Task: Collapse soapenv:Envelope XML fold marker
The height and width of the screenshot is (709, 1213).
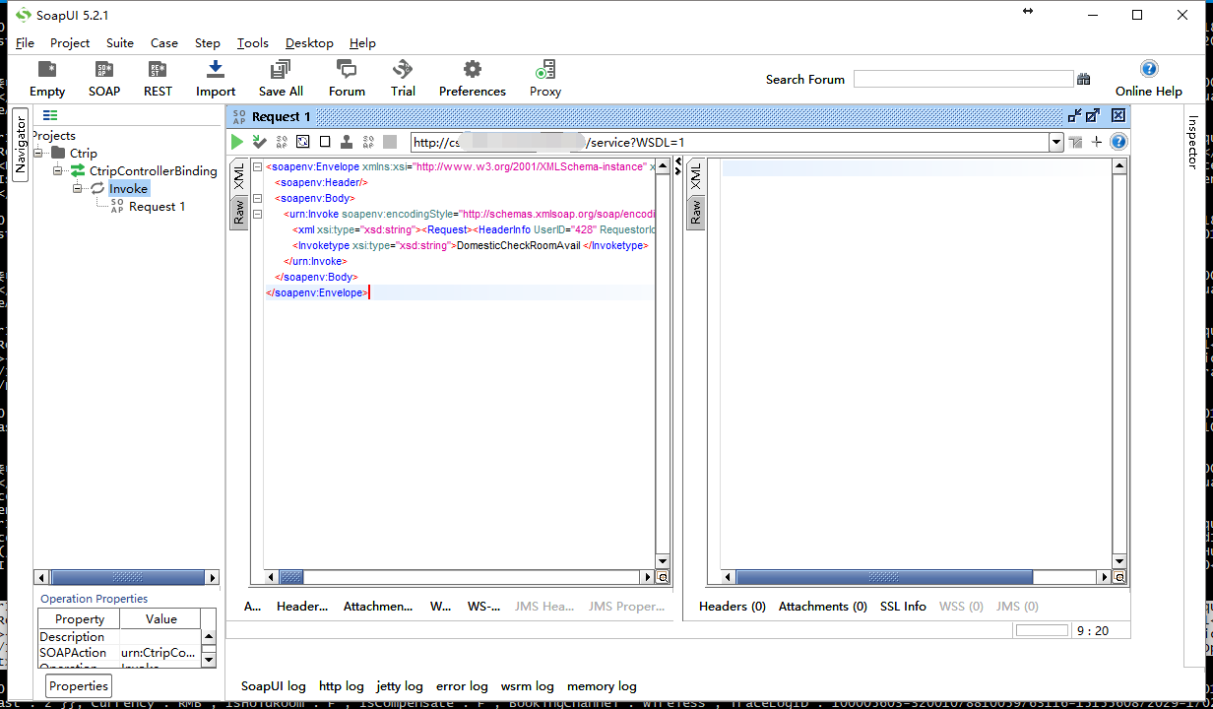Action: coord(258,166)
